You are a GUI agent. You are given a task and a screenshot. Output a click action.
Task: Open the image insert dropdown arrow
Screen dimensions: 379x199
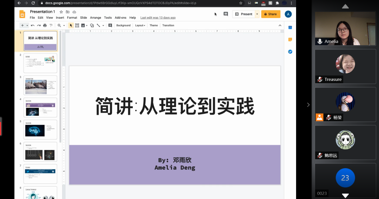87,25
